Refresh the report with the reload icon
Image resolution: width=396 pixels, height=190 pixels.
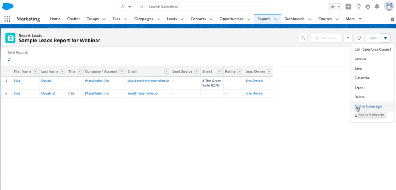tap(359, 38)
